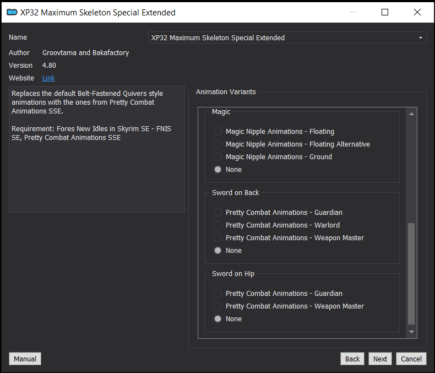Click the mod description text box

[97, 149]
